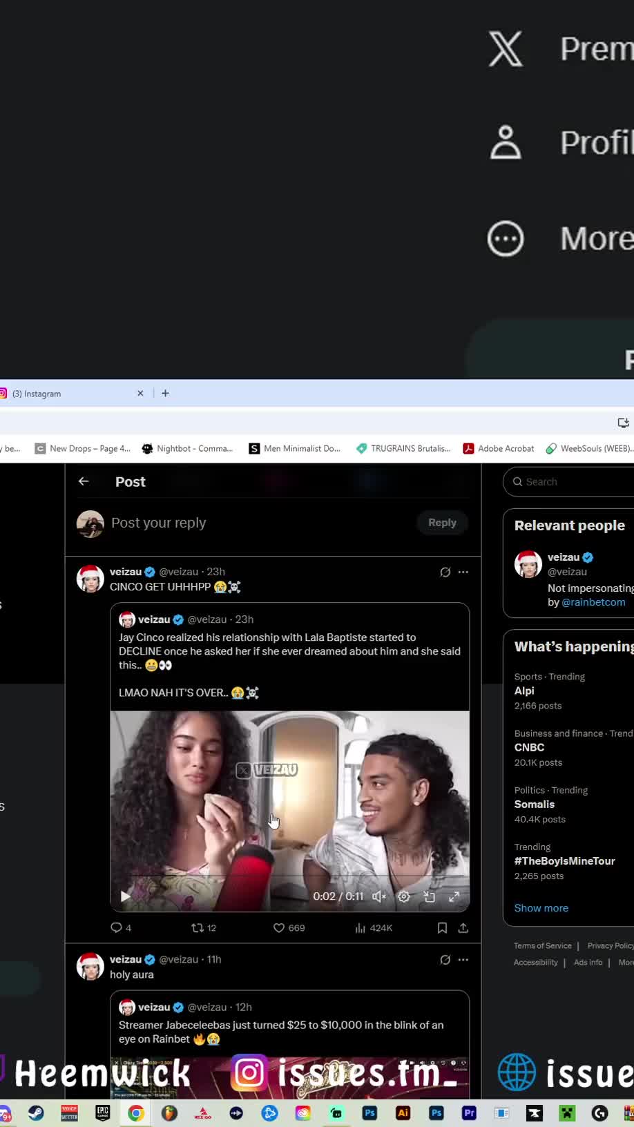Switch to the Instagram browser tab
634x1127 pixels.
(x=69, y=394)
